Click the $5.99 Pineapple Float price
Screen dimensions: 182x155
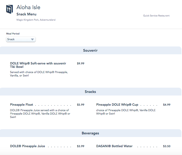click(x=81, y=105)
